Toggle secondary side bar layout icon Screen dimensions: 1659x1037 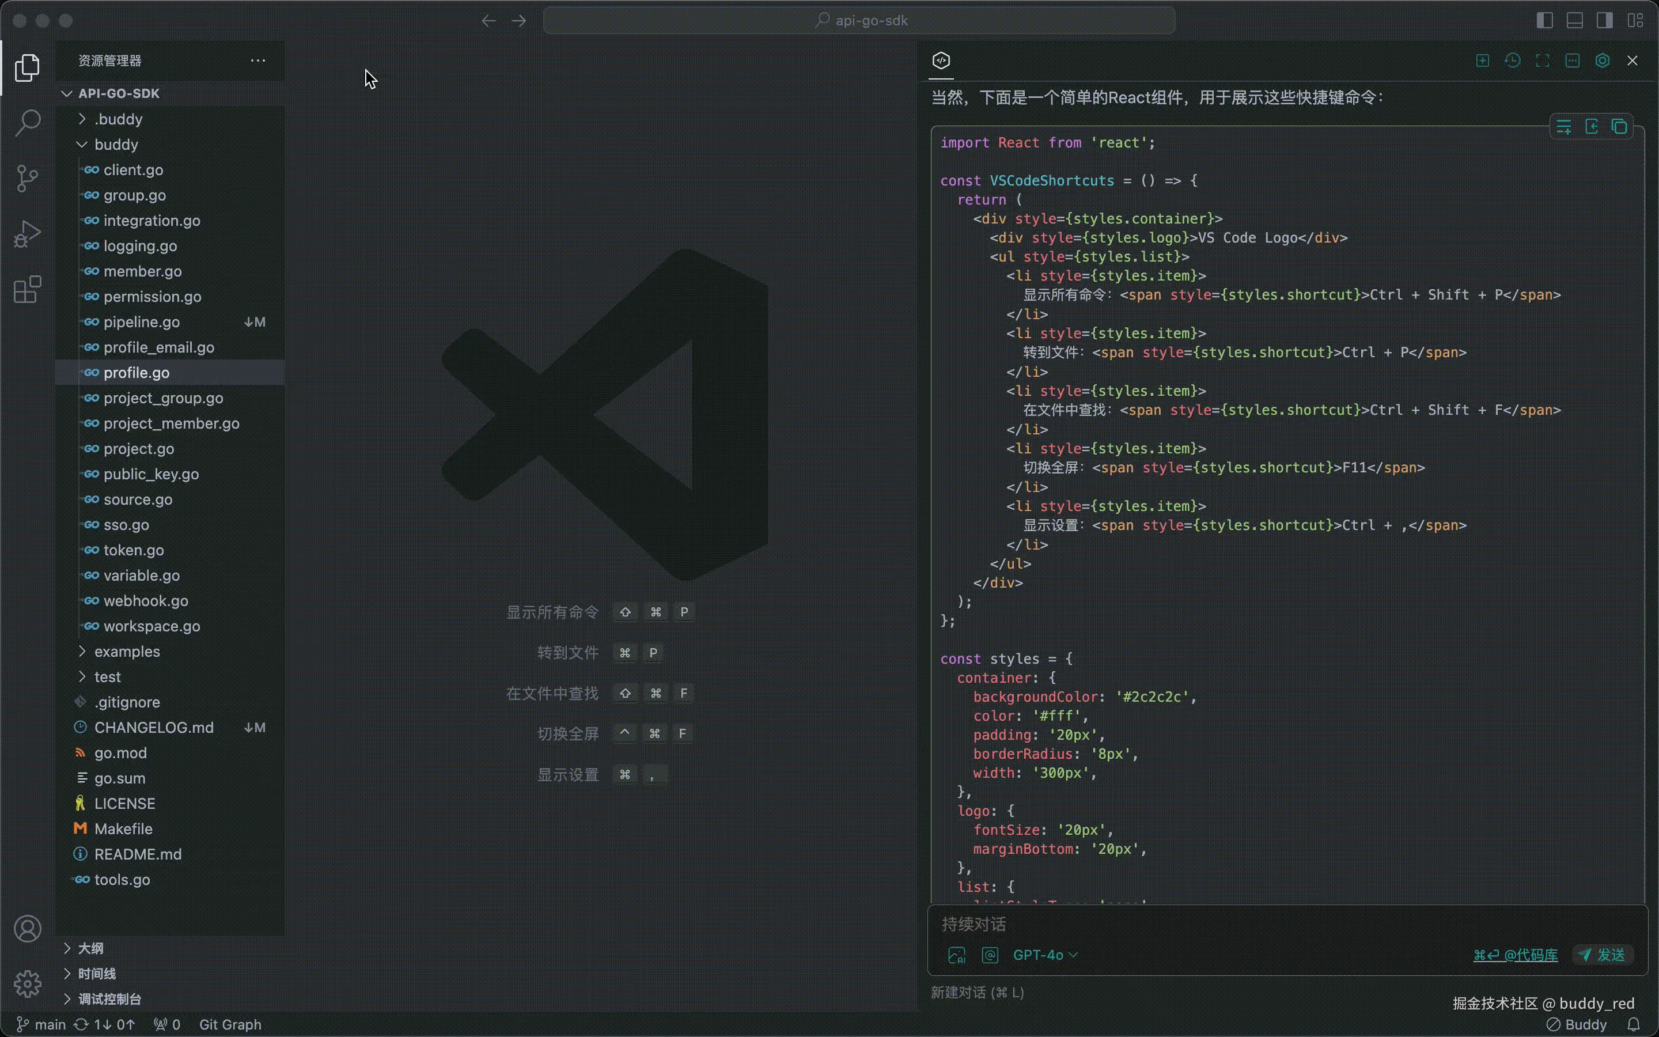tap(1605, 21)
